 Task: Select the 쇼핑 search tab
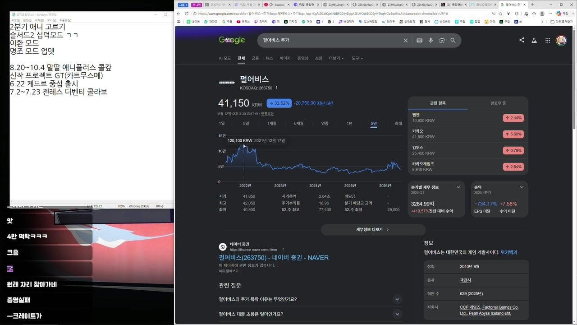pos(318,58)
